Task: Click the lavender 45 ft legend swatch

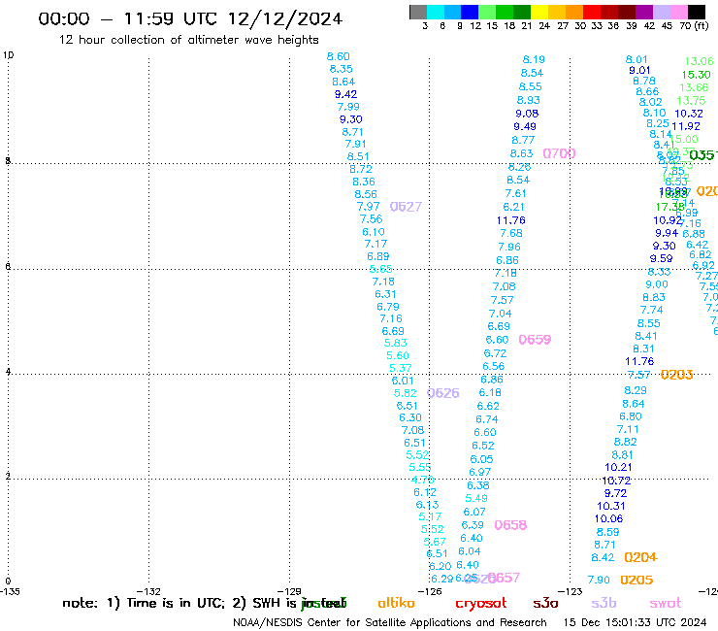Action: click(661, 12)
